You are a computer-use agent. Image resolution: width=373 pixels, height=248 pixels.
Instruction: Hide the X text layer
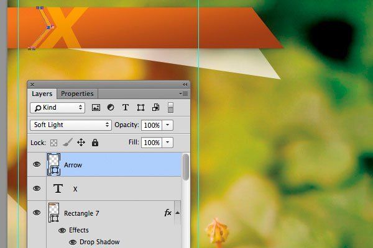(37, 188)
